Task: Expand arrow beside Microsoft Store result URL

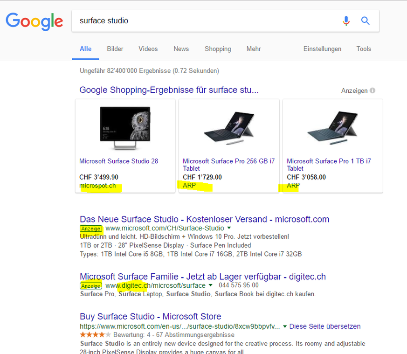Action: tap(285, 326)
